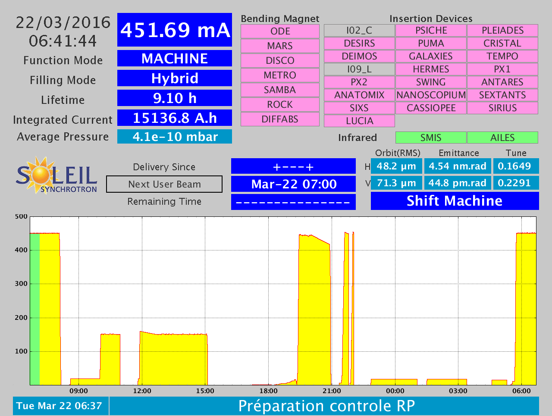Click the CRISTAL beamline box

tap(502, 44)
